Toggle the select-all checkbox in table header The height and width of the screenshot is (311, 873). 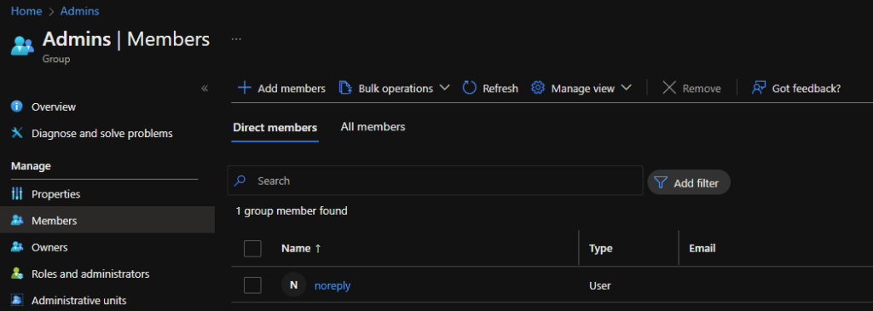(252, 249)
